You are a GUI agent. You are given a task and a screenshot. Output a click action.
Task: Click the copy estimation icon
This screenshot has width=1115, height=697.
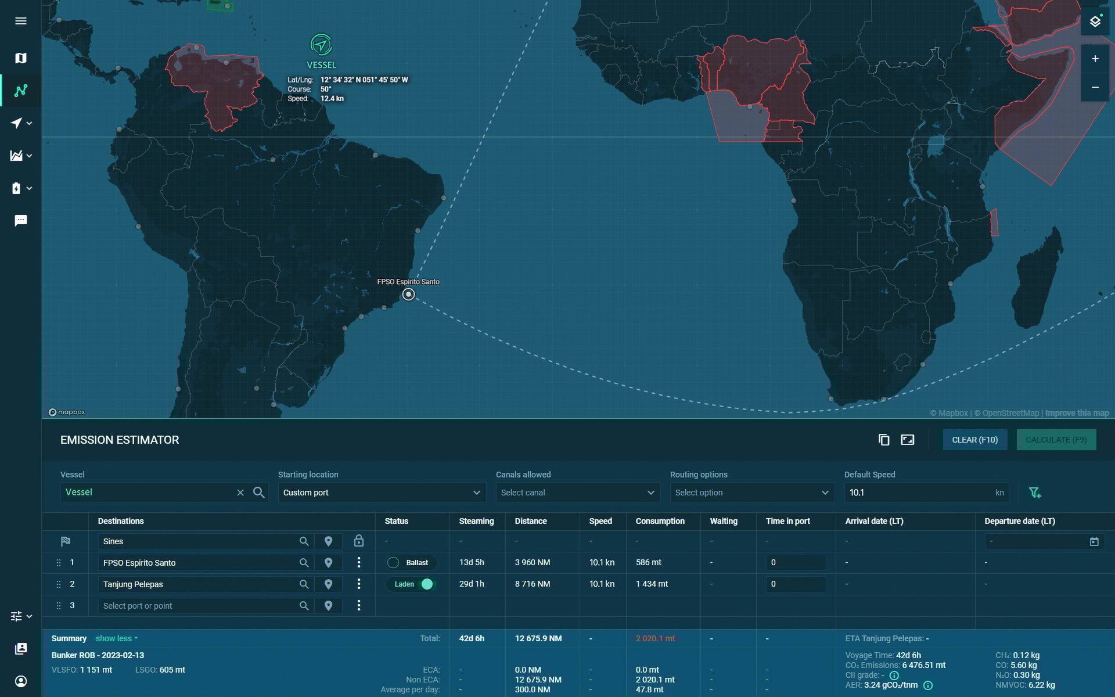tap(884, 440)
